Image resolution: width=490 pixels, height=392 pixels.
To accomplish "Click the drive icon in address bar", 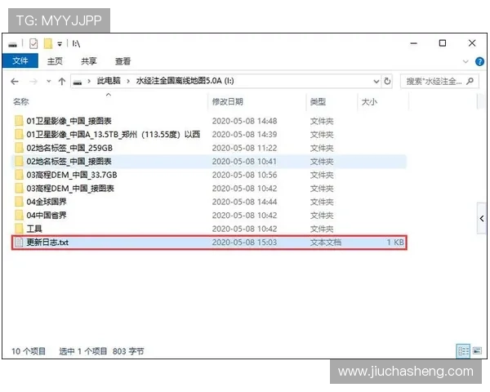I will click(x=78, y=82).
